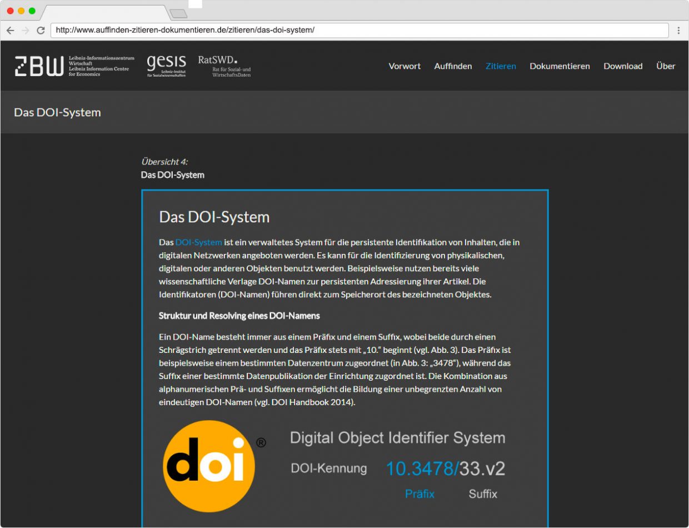Viewport: 689px width, 528px height.
Task: Select the Zitieren menu item
Action: [501, 66]
